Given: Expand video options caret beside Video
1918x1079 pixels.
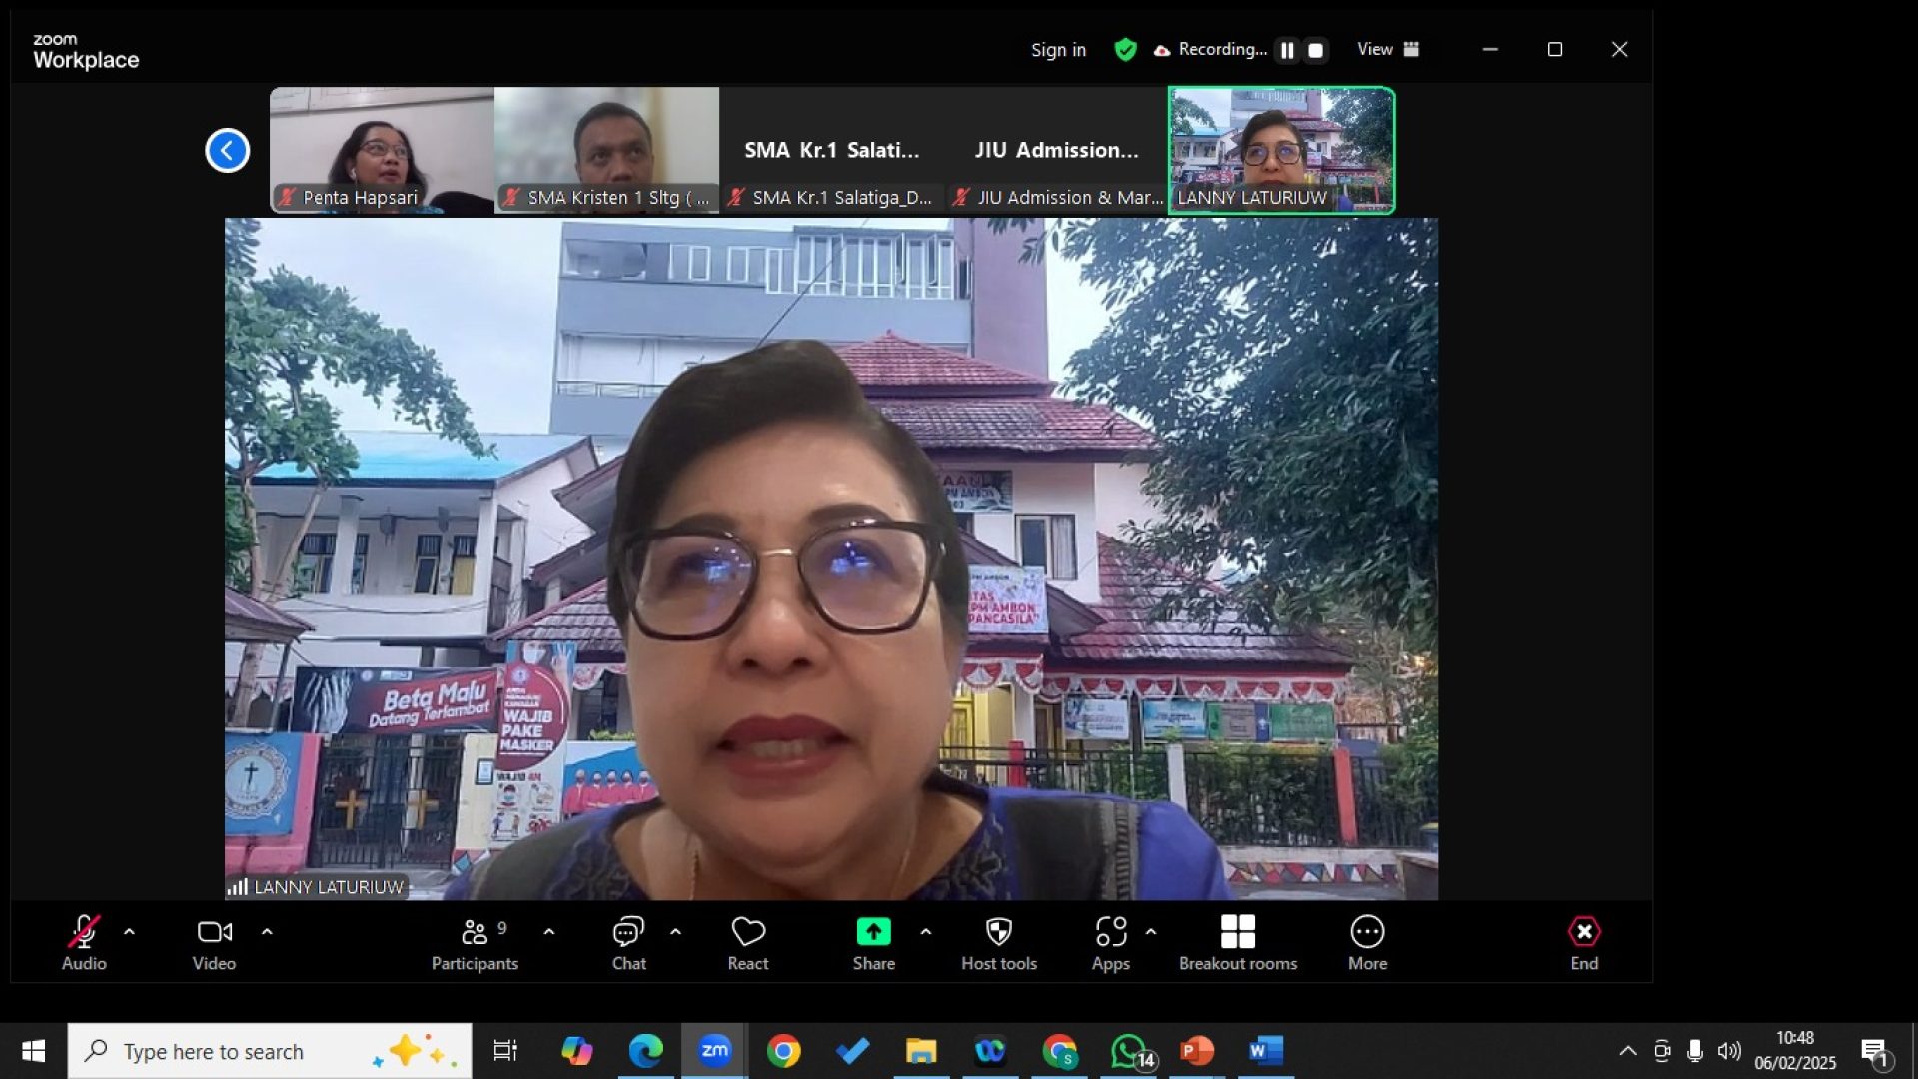Looking at the screenshot, I should [x=267, y=931].
